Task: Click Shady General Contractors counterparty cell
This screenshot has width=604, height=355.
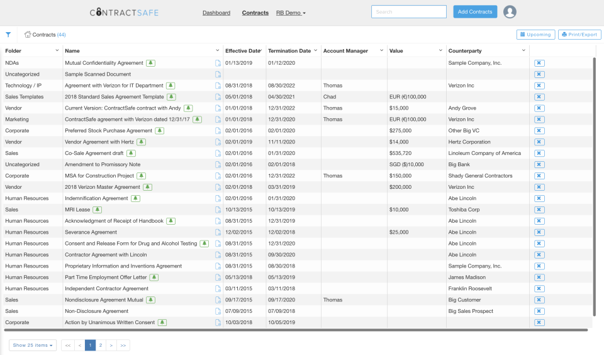Action: [x=480, y=176]
